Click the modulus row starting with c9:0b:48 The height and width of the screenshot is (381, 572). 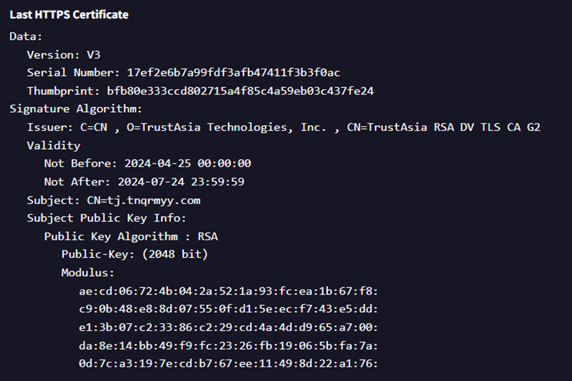coord(228,309)
